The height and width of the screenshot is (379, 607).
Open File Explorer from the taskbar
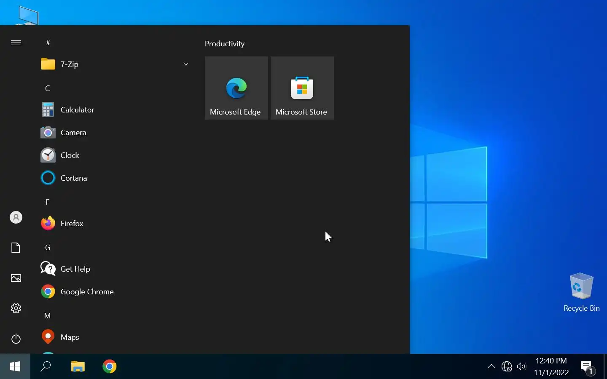click(78, 366)
